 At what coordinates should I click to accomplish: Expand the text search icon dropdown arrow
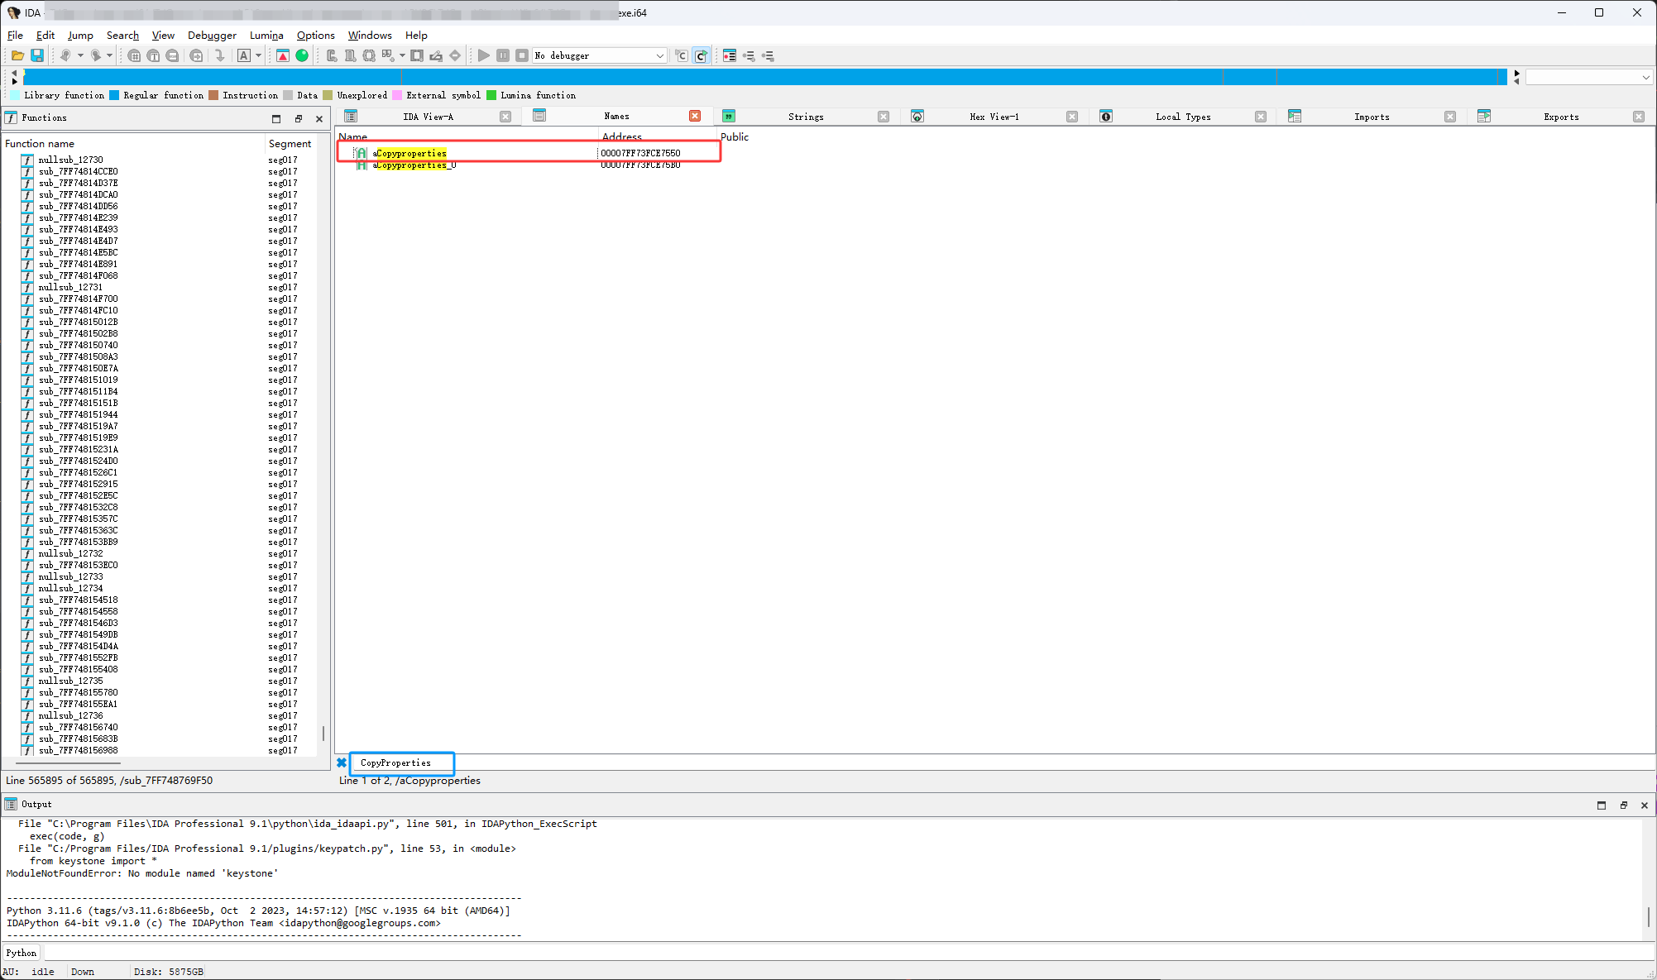pyautogui.click(x=258, y=55)
